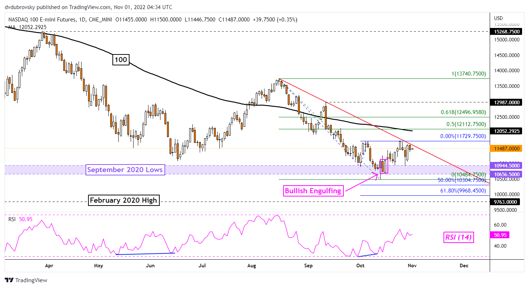
Task: Click the USD currency label on price axis
Action: tap(499, 18)
